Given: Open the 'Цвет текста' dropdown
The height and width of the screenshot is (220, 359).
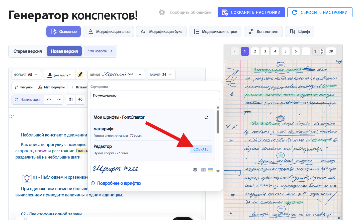Looking at the screenshot, I should 59,75.
